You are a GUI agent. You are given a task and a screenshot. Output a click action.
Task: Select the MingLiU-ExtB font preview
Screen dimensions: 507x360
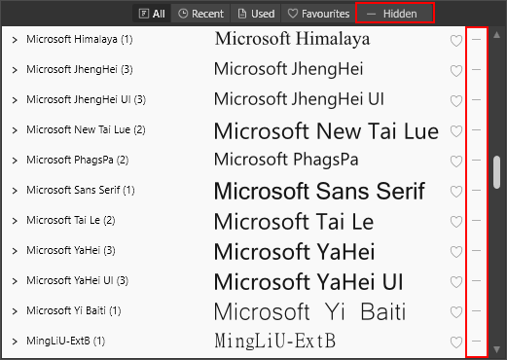274,341
